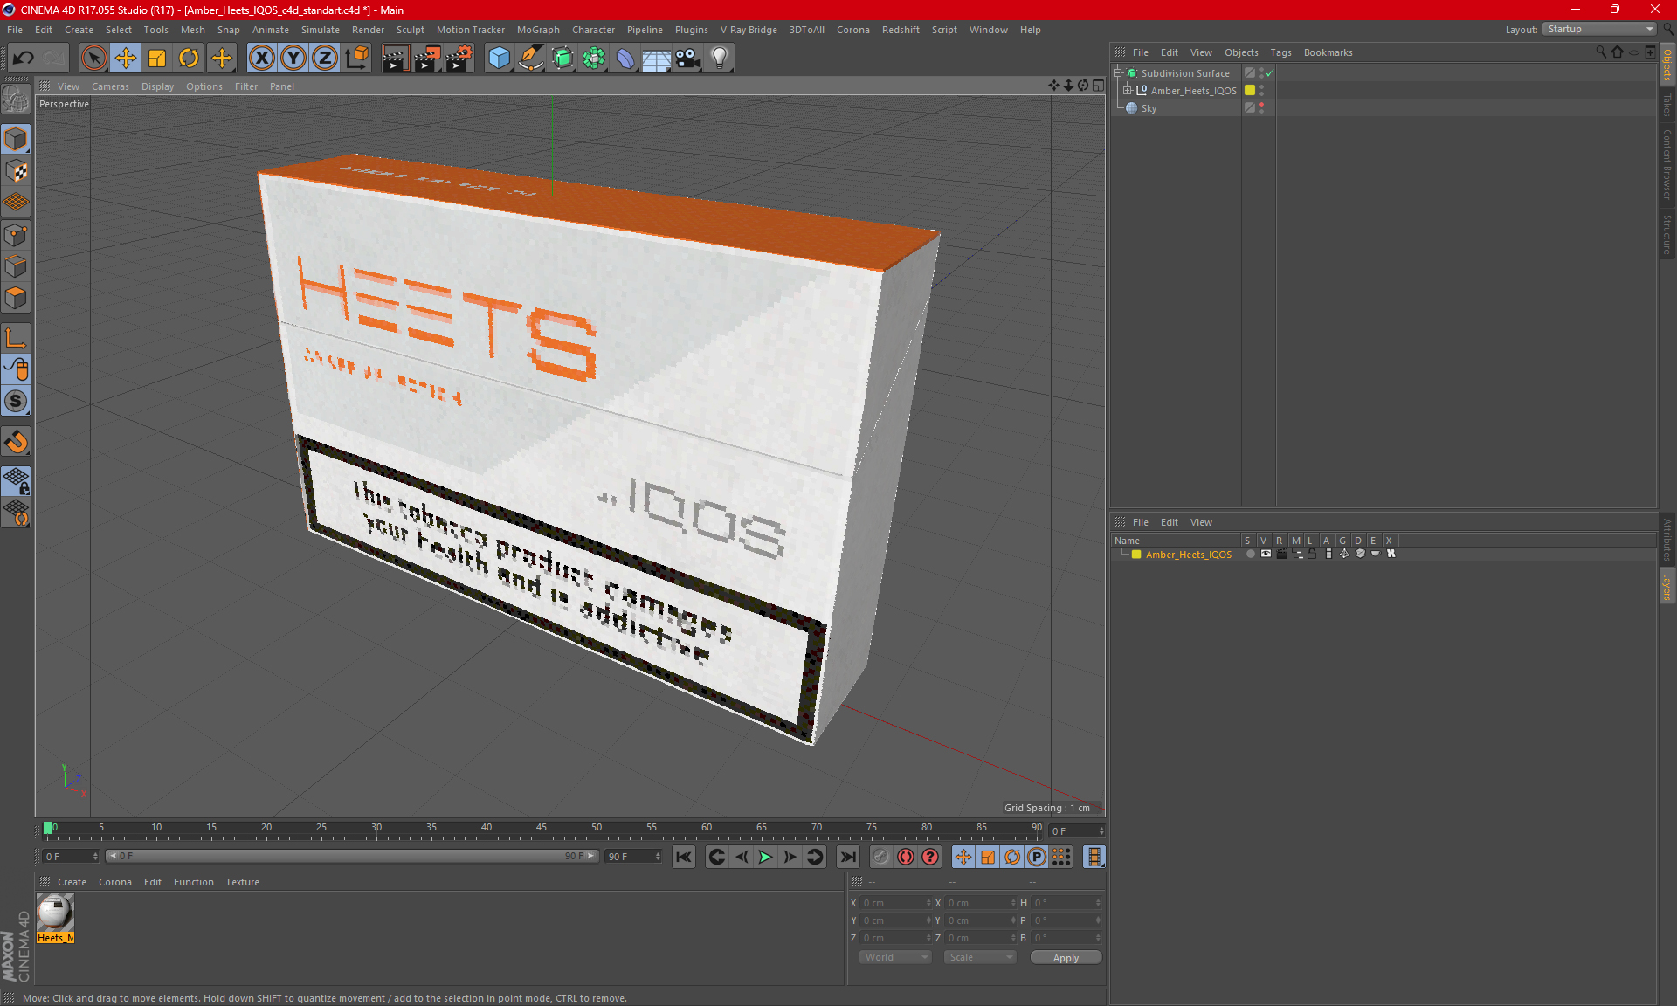Open material manager Texture menu
The height and width of the screenshot is (1006, 1677).
coord(242,882)
